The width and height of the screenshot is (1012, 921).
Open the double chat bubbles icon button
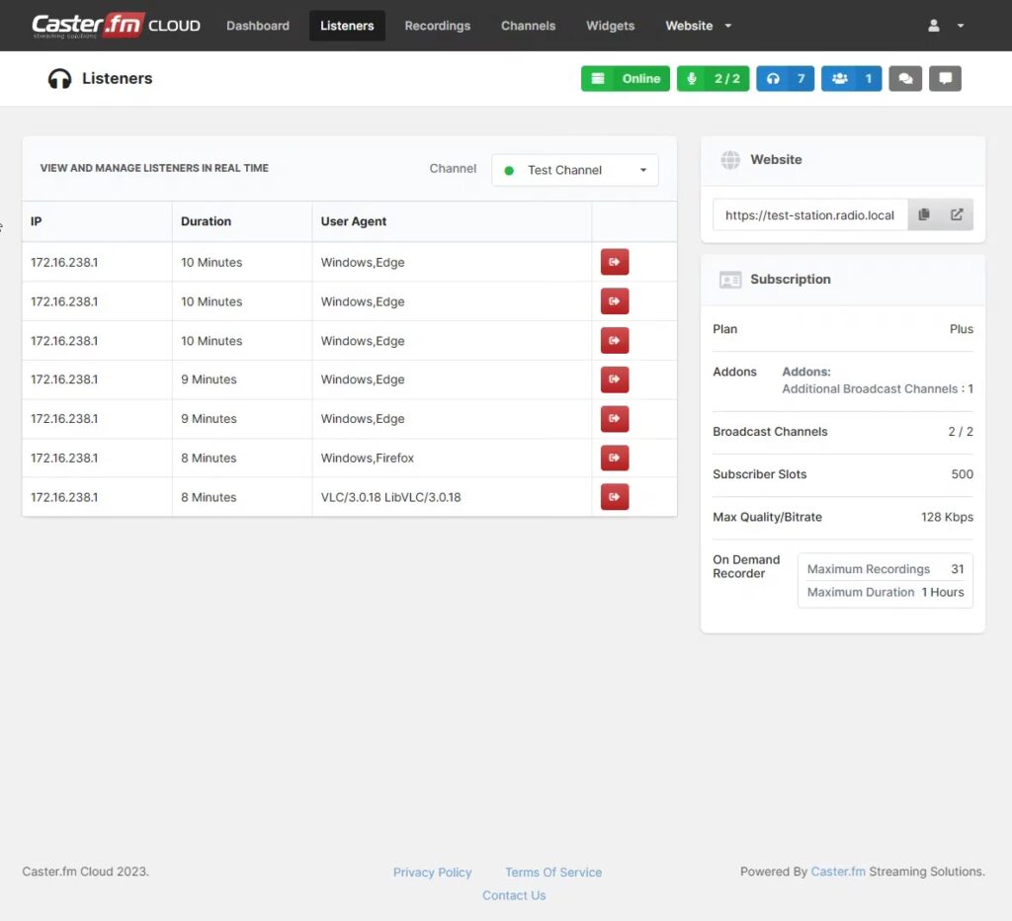coord(905,79)
